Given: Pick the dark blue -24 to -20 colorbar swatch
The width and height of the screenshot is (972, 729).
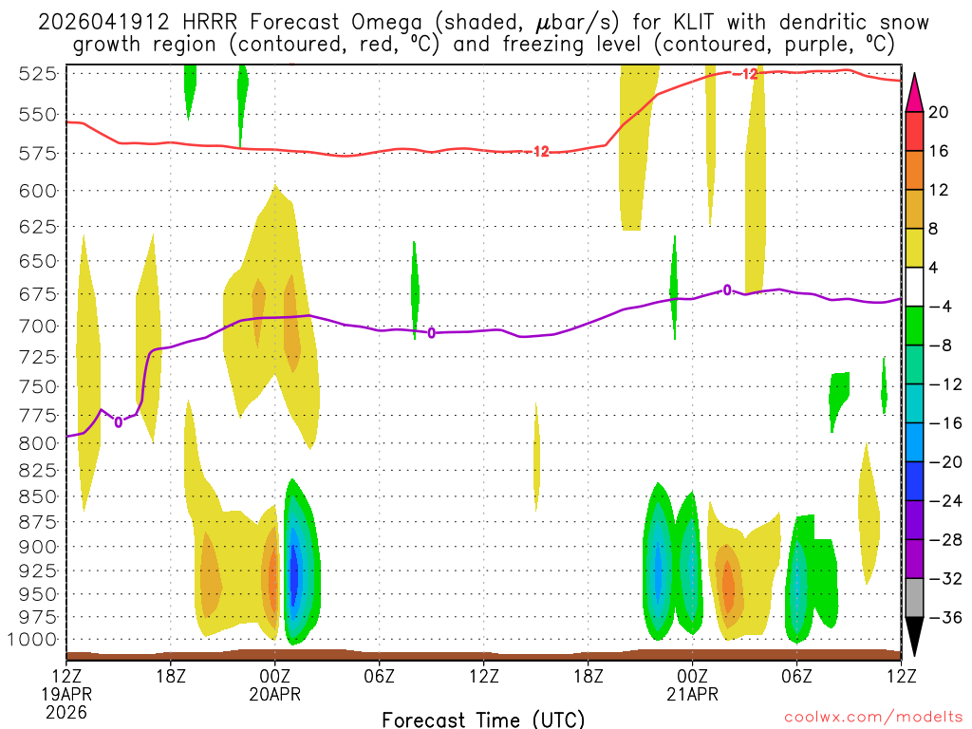Looking at the screenshot, I should [x=914, y=481].
